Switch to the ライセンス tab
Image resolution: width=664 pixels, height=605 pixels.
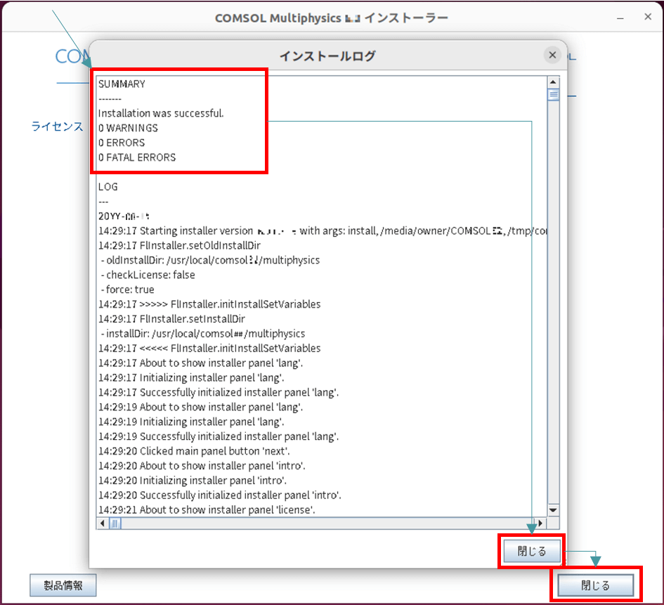(x=57, y=126)
